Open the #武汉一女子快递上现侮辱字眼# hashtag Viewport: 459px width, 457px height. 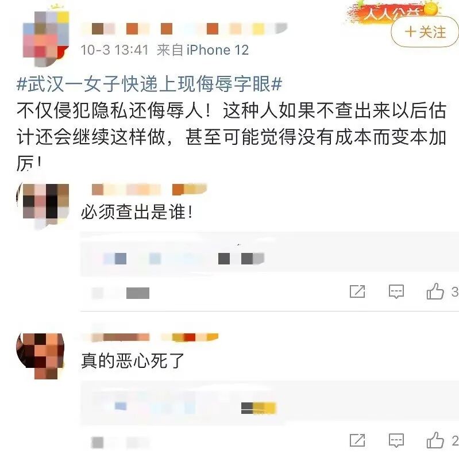pos(149,84)
